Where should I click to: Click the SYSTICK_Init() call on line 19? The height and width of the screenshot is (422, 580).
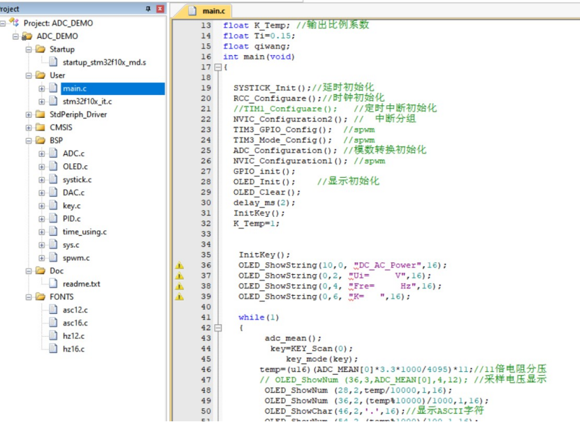pyautogui.click(x=272, y=88)
